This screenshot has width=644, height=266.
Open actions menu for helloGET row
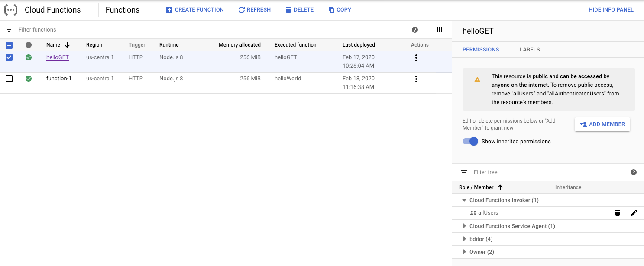tap(416, 58)
